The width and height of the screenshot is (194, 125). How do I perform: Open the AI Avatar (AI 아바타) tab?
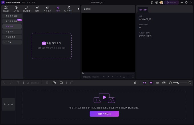tap(68, 9)
